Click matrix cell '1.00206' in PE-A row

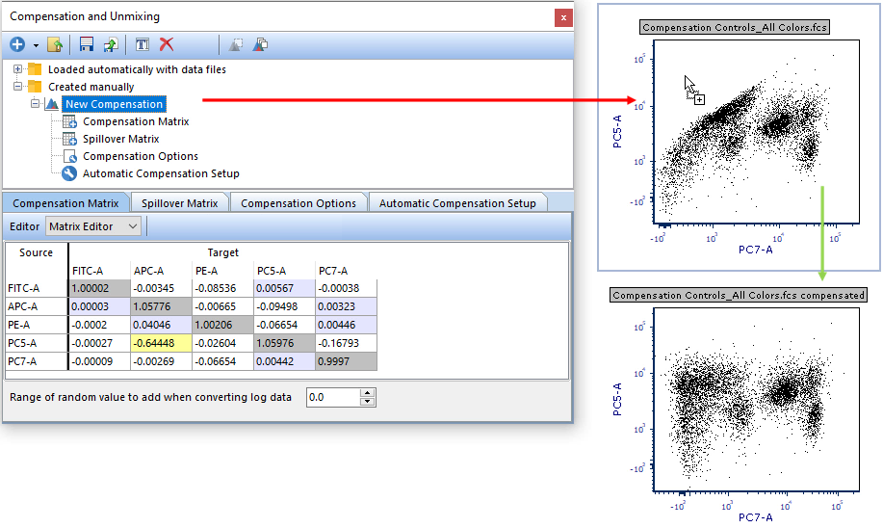point(222,325)
